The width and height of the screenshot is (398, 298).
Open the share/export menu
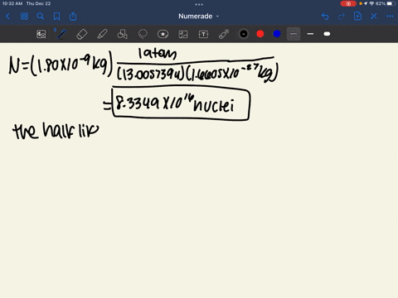coord(73,17)
